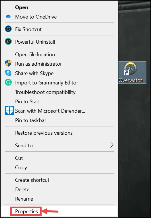Click the Microsoft Defender shield icon
151x218 pixels.
tap(9, 110)
